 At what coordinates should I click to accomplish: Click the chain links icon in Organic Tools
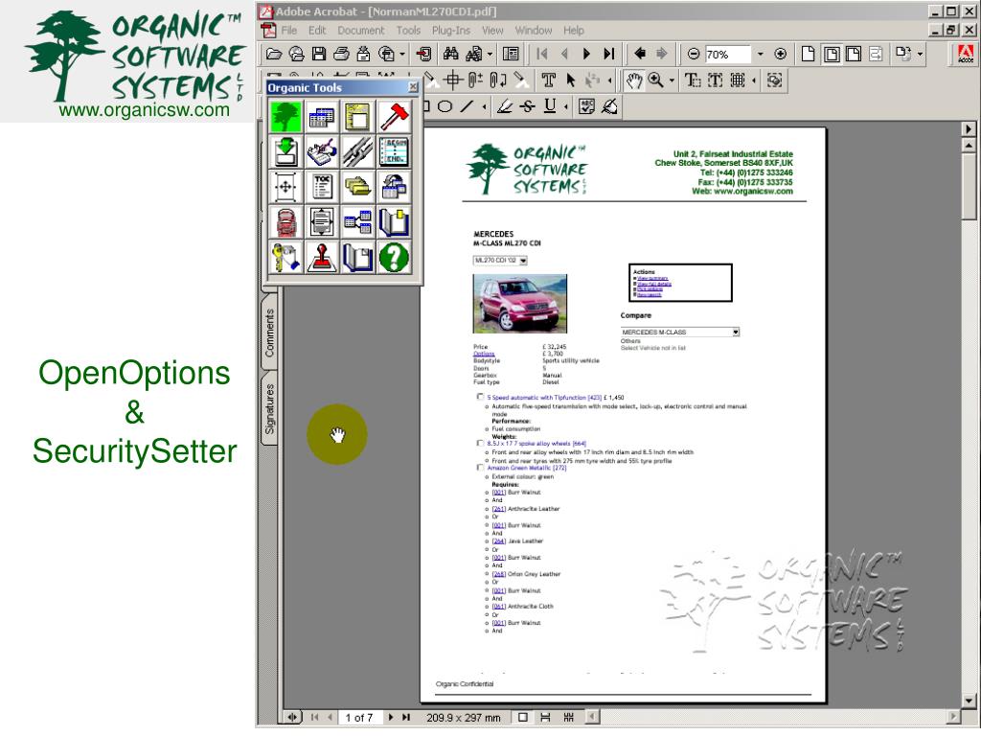358,151
